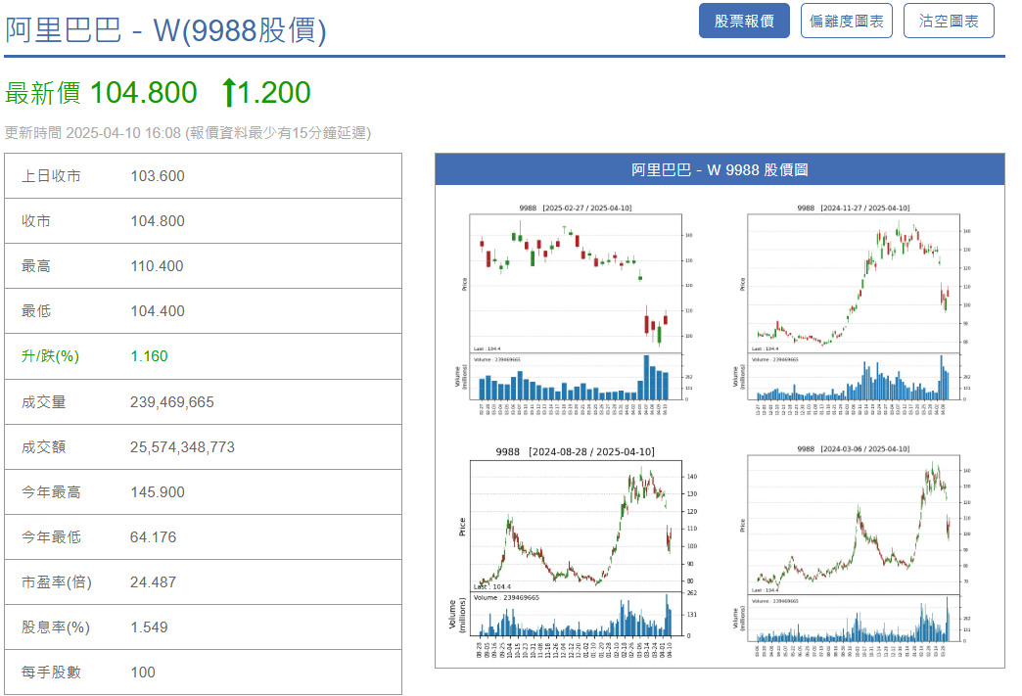This screenshot has height=696, width=1022.
Task: Click the dividend yield value 1.549
Action: (x=149, y=626)
